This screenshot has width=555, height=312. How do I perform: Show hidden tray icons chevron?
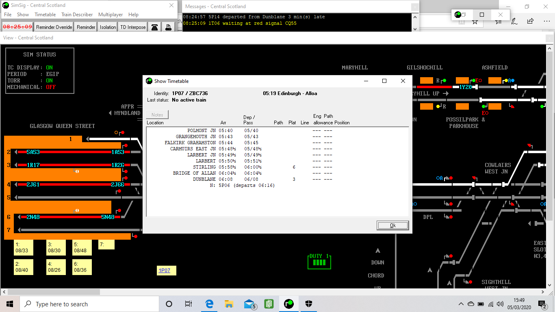[461, 304]
